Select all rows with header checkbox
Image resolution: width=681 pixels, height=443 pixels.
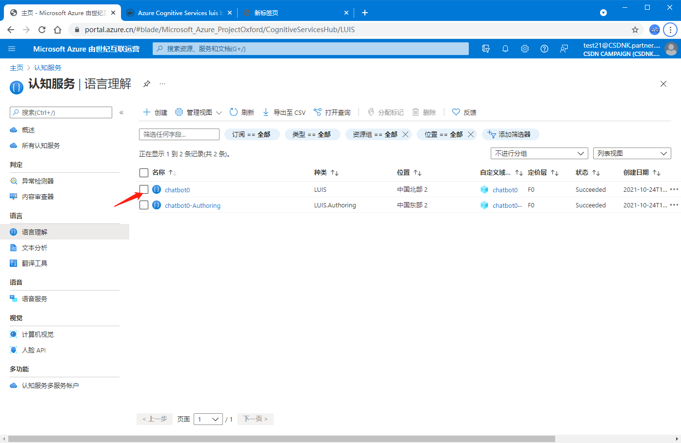[144, 173]
